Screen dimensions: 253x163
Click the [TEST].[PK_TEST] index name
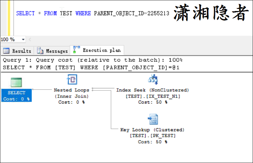153,136
